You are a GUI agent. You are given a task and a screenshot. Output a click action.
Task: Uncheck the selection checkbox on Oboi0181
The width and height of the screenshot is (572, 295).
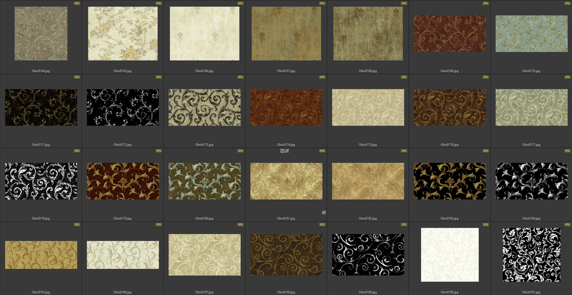pos(323,212)
